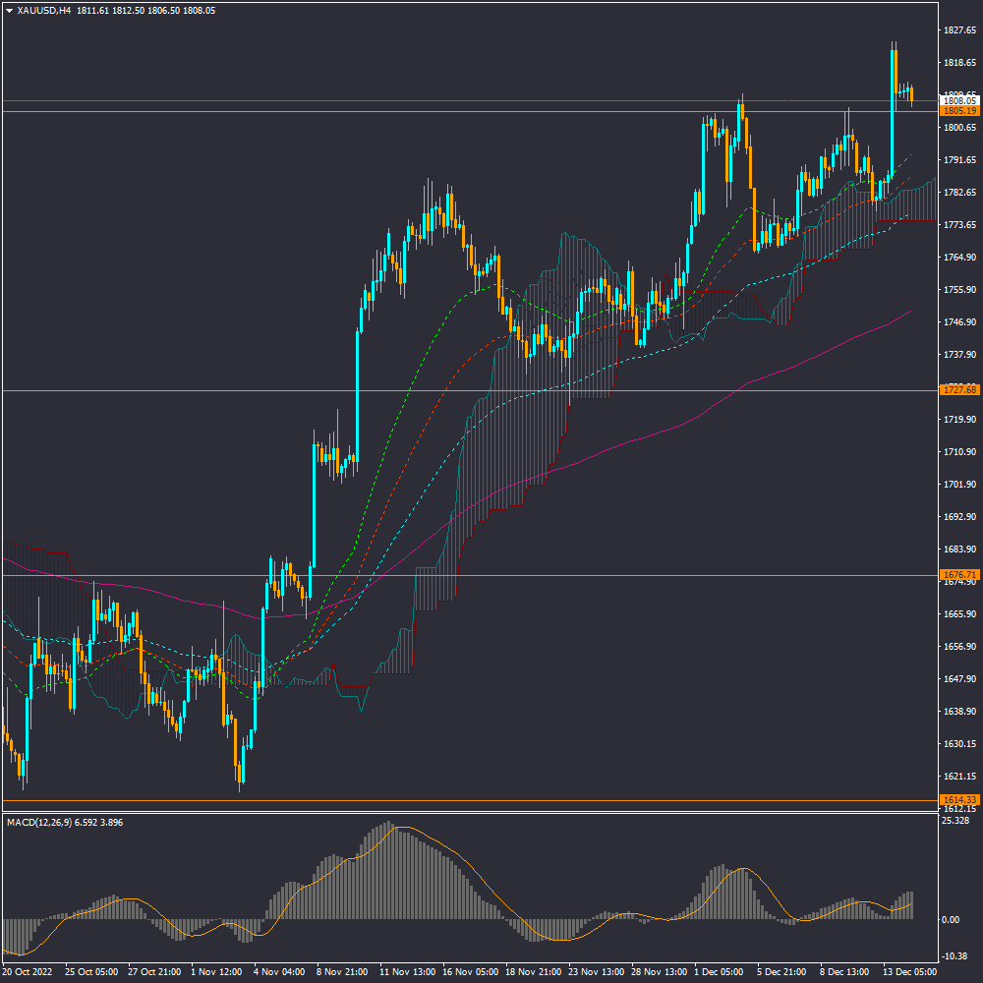This screenshot has height=983, width=983.
Task: Click the 25.328 value on MACD scale
Action: point(956,821)
